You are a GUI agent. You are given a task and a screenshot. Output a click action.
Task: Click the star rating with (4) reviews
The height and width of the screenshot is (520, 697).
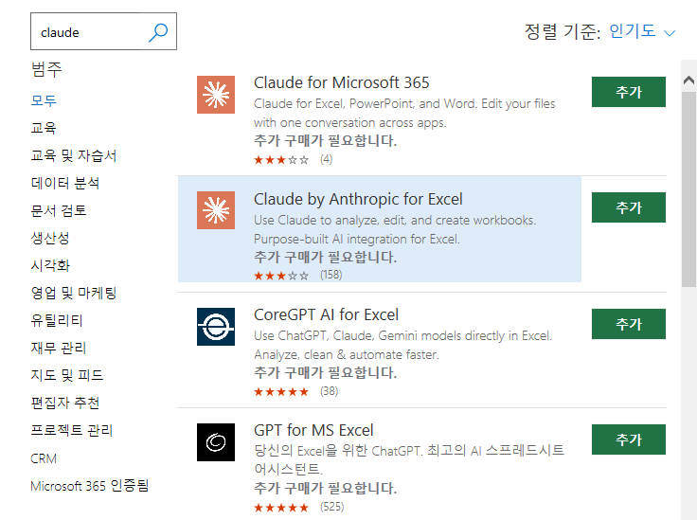[x=281, y=159]
